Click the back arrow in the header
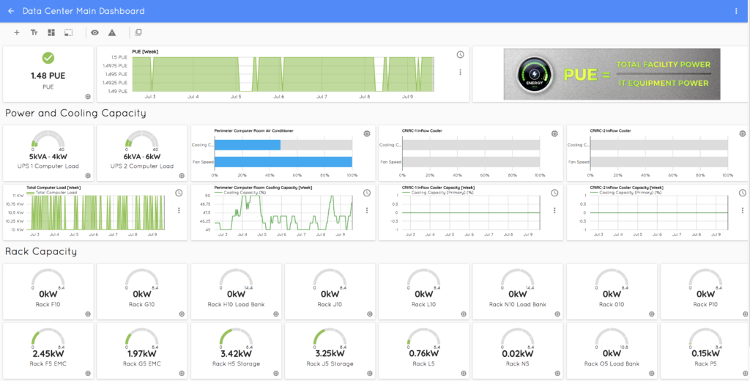This screenshot has height=381, width=750. (11, 11)
